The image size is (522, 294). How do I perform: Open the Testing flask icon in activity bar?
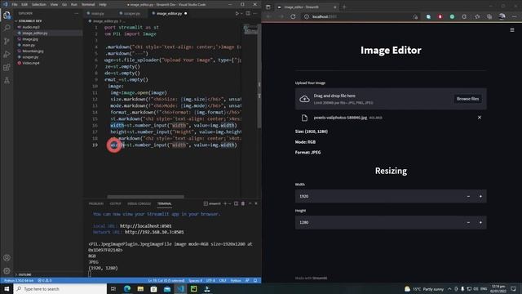pyautogui.click(x=7, y=80)
